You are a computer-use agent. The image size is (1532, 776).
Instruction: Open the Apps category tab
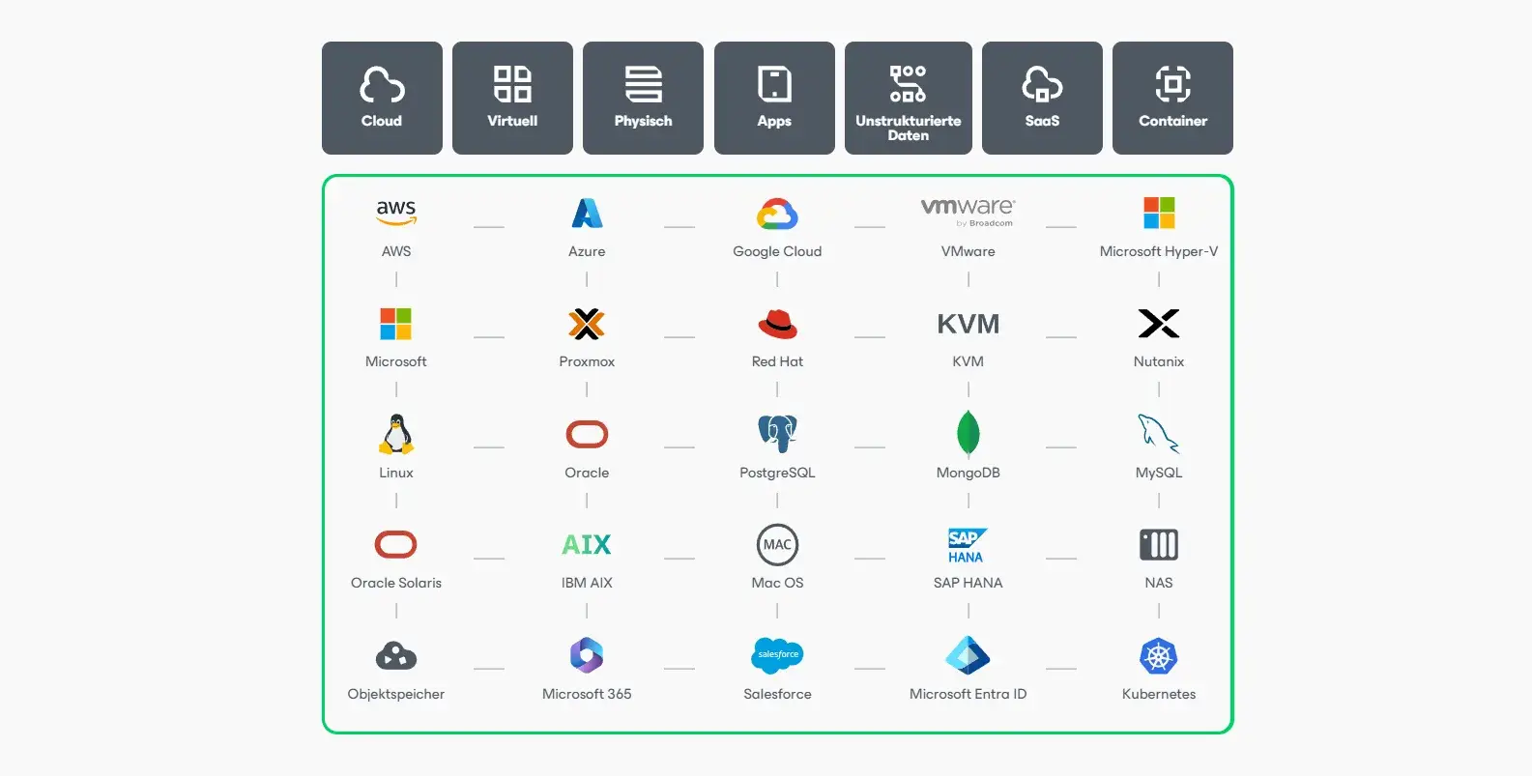coord(774,98)
